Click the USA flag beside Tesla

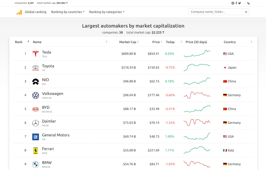(224, 54)
